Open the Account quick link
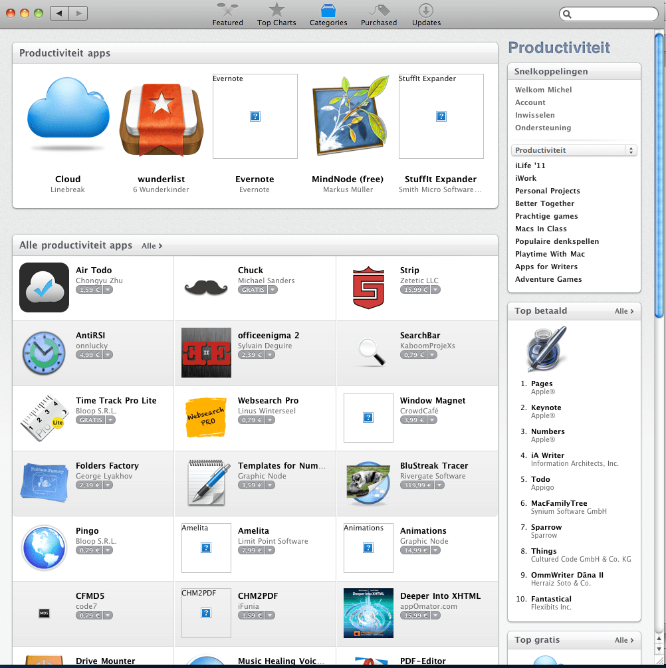 click(530, 102)
